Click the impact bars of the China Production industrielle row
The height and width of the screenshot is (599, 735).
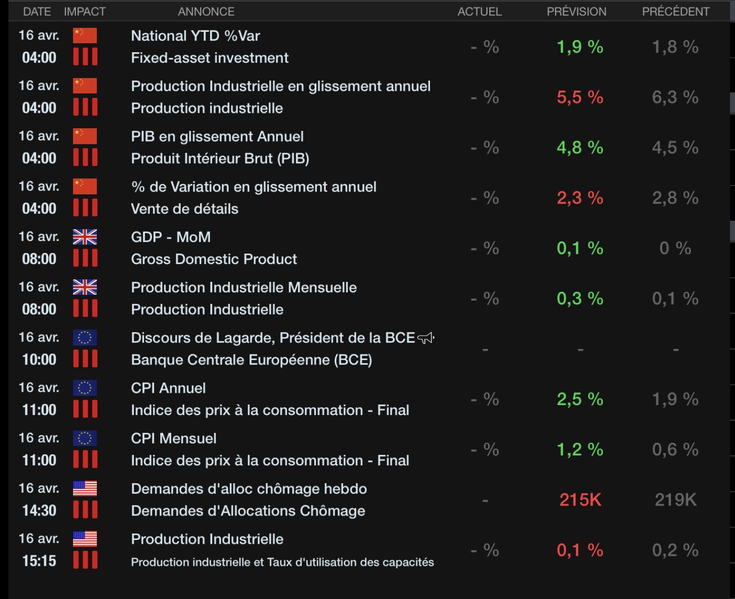(85, 107)
